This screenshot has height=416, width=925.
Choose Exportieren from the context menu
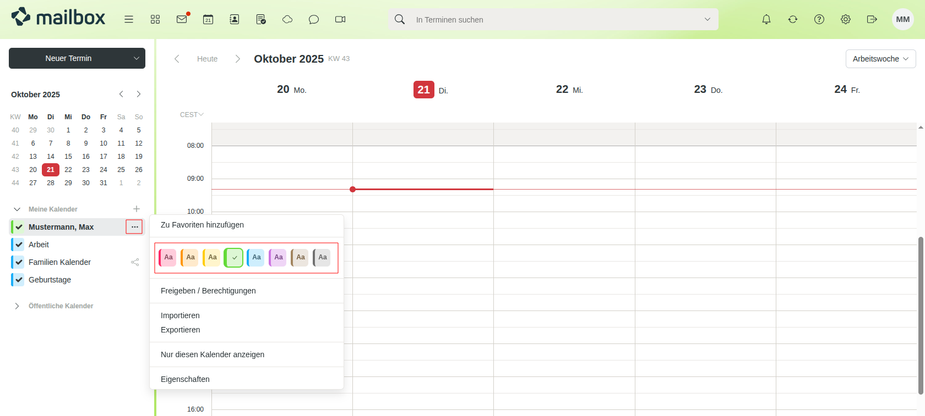point(181,330)
